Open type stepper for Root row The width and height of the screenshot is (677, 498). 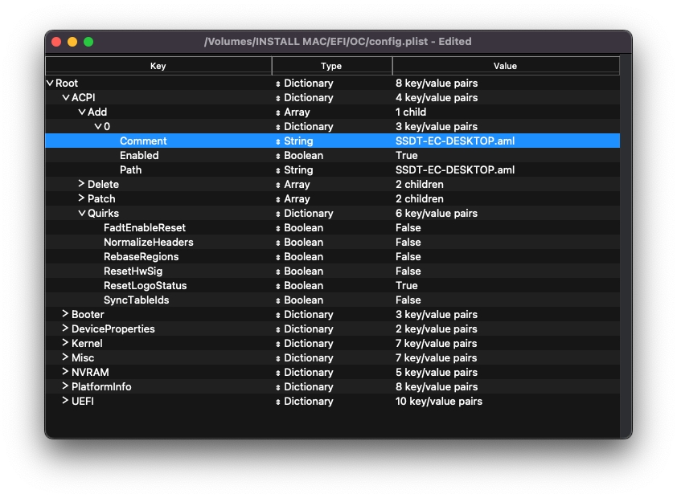[278, 84]
